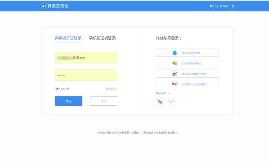Click the Youdao Cloud Note logo icon
Screen dimensions: 269x166
(43, 6)
